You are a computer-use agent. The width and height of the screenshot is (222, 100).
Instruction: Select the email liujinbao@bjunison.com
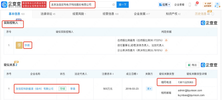pyautogui.click(x=191, y=95)
